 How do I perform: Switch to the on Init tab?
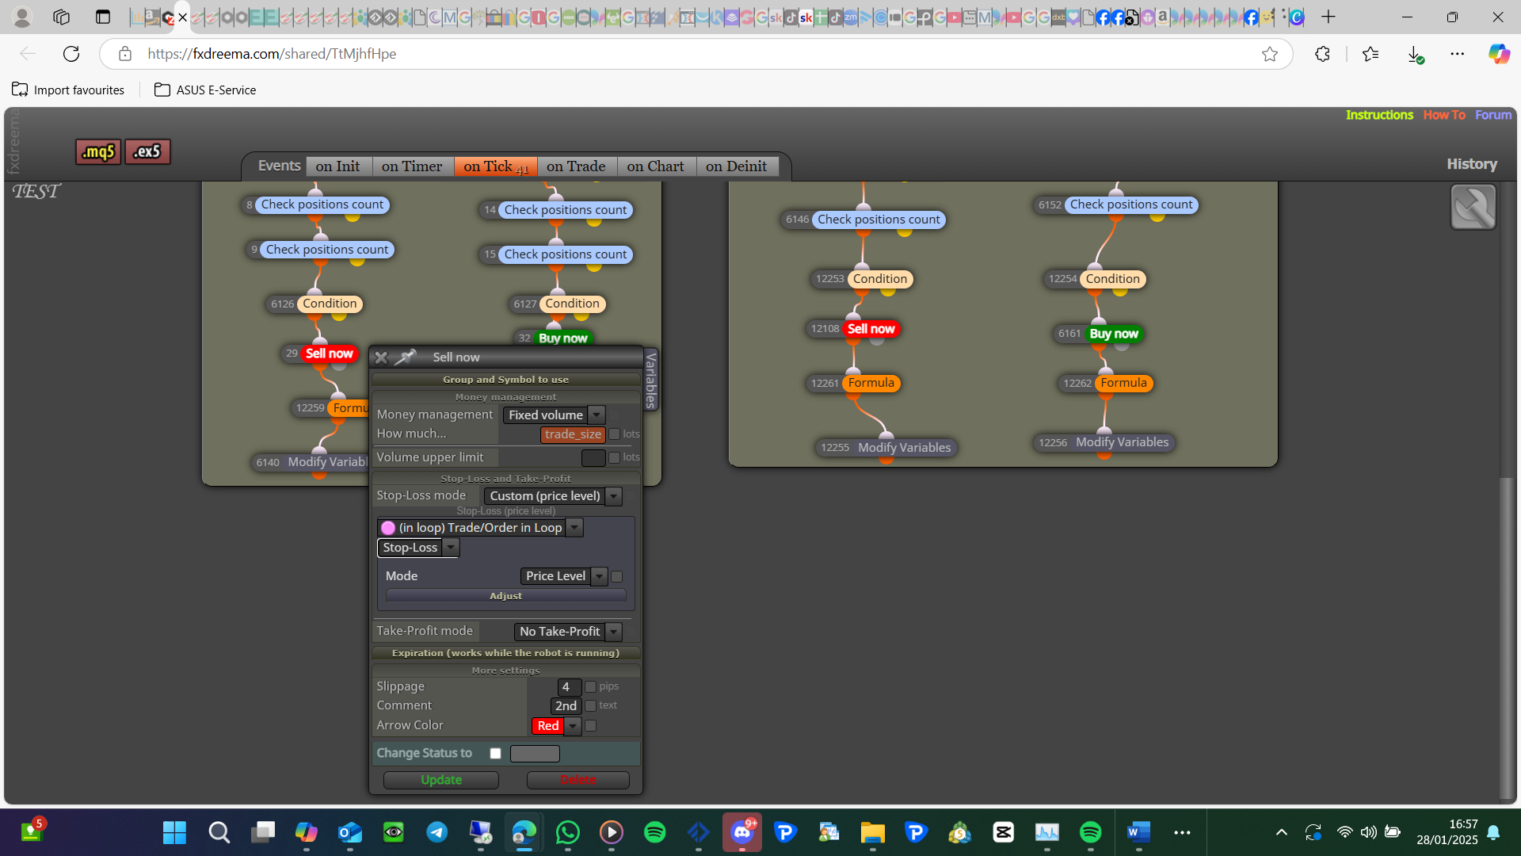337,166
